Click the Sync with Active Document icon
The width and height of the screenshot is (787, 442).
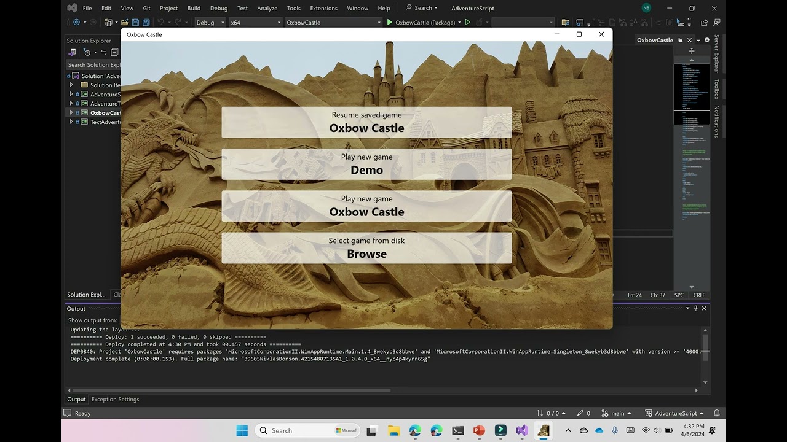pos(104,53)
